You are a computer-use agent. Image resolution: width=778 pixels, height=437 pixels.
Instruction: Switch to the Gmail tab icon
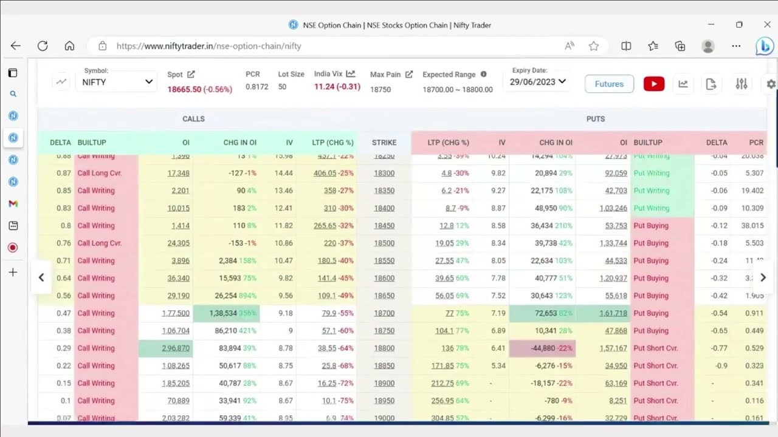click(13, 203)
